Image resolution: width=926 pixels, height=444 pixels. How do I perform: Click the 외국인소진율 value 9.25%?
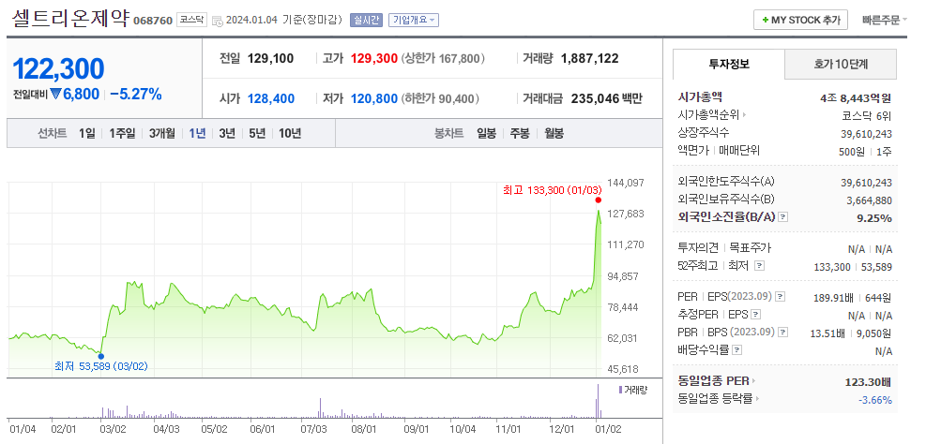pyautogui.click(x=874, y=218)
